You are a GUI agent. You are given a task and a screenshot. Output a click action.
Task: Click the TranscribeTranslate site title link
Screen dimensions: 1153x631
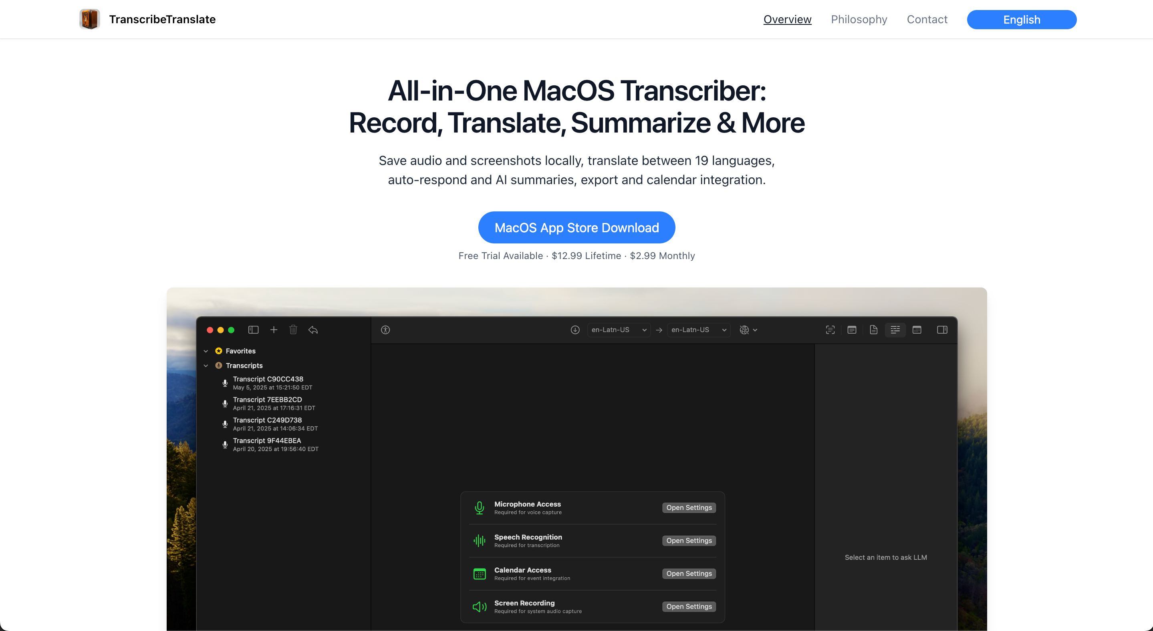(163, 19)
